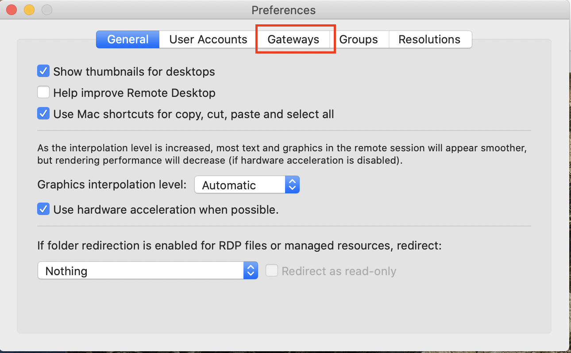Disable showing thumbnails for desktops
Image resolution: width=571 pixels, height=353 pixels.
[x=43, y=71]
